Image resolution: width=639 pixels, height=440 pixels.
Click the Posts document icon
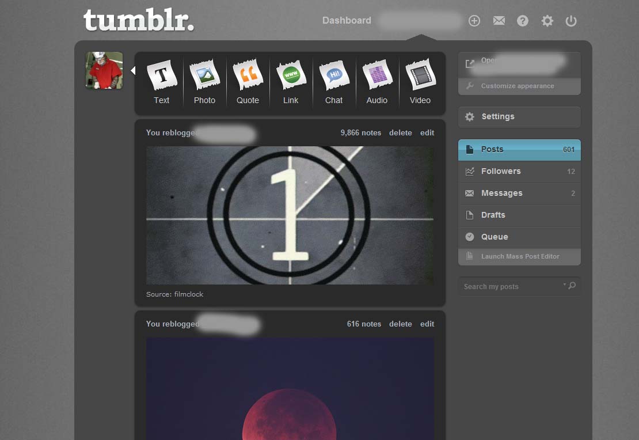(470, 149)
